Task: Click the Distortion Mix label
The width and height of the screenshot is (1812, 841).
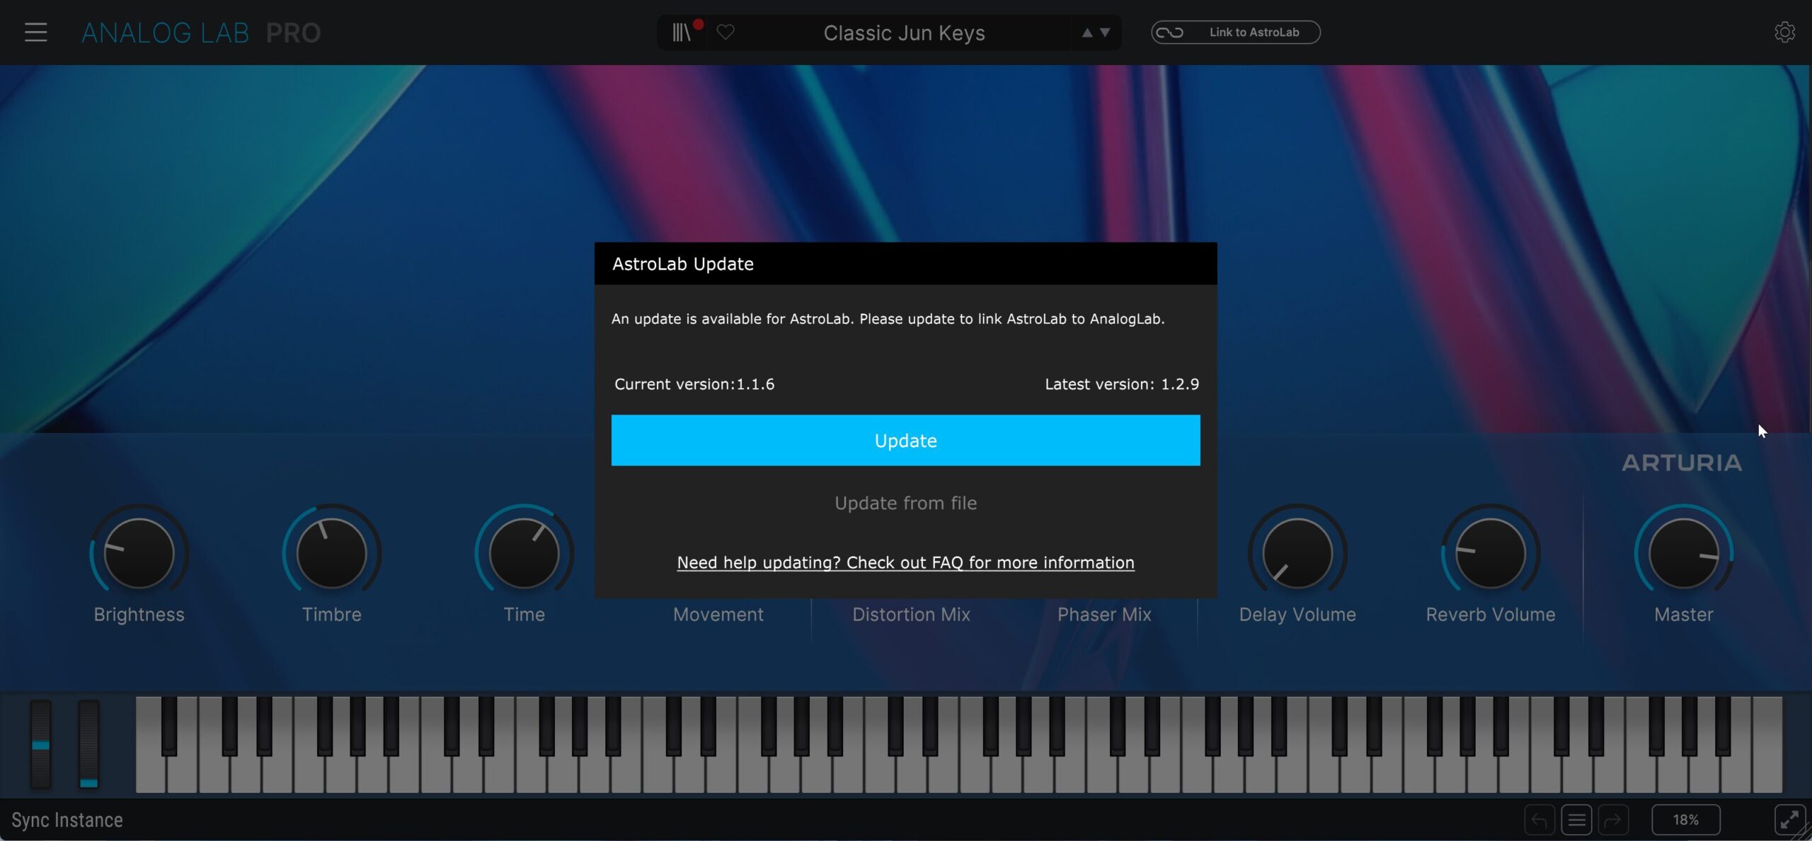Action: (x=911, y=614)
